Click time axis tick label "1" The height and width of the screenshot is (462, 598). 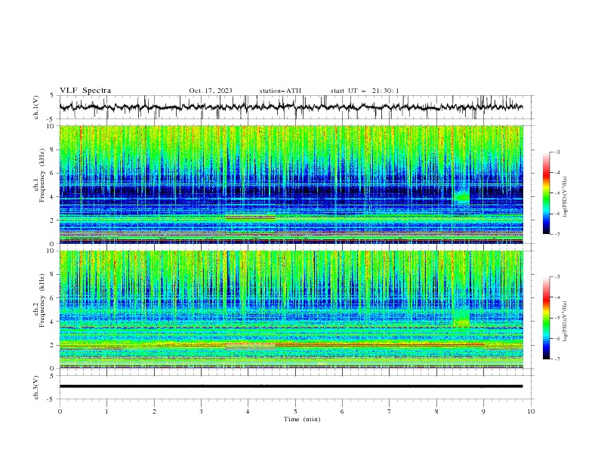pos(106,411)
